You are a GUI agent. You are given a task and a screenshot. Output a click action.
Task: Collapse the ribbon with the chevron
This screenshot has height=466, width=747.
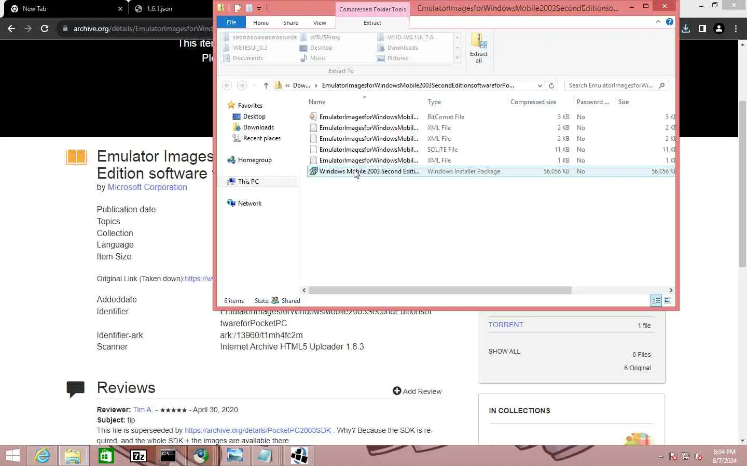click(x=658, y=22)
